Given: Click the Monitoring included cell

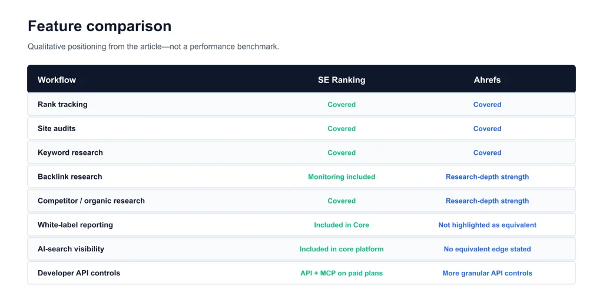Looking at the screenshot, I should (x=342, y=177).
